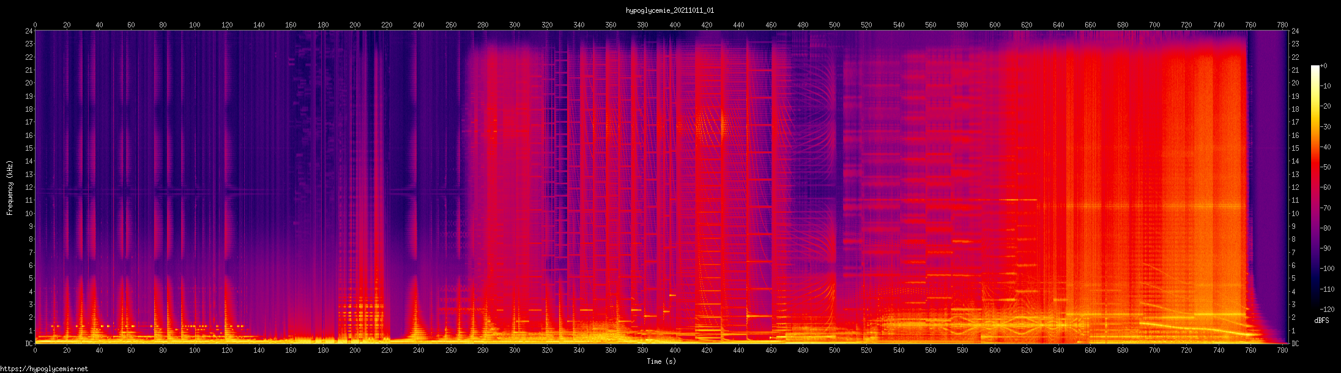Click the DC label on left frequency axis
This screenshot has height=373, width=1341.
coord(29,344)
